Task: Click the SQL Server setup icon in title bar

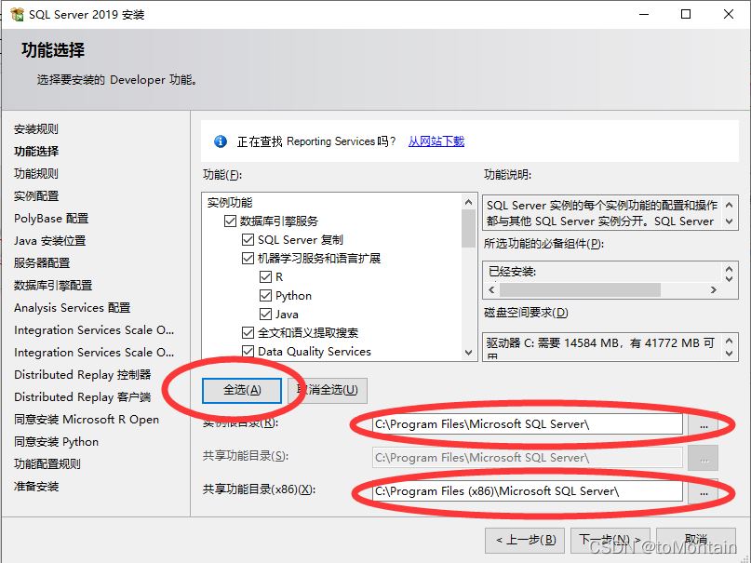Action: (17, 14)
